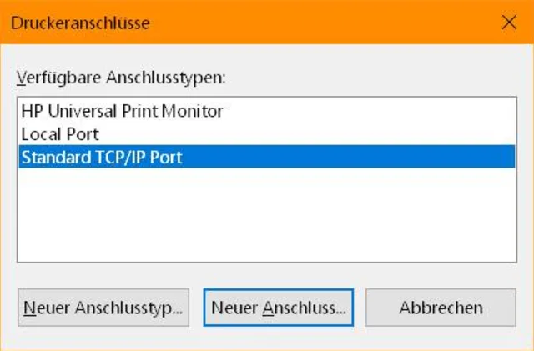Select HP Universal Print Monitor
The height and width of the screenshot is (351, 534).
[122, 110]
